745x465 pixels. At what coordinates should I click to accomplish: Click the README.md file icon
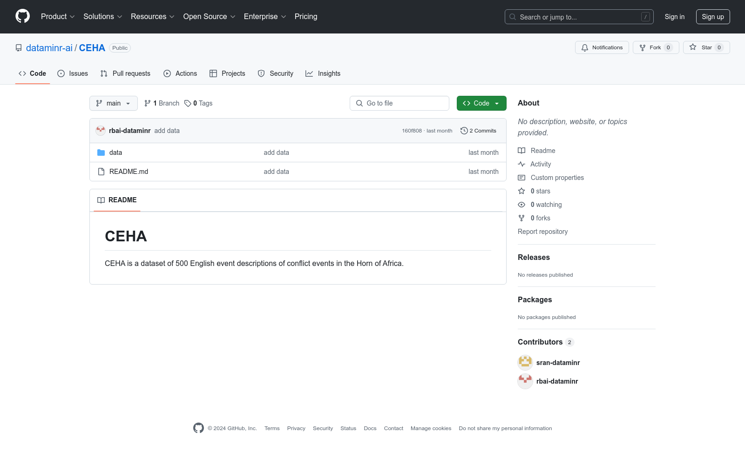tap(101, 172)
